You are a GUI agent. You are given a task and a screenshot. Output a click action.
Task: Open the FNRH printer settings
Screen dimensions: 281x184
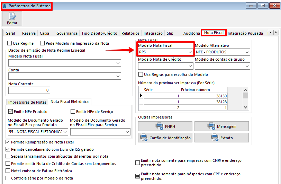coord(165,126)
